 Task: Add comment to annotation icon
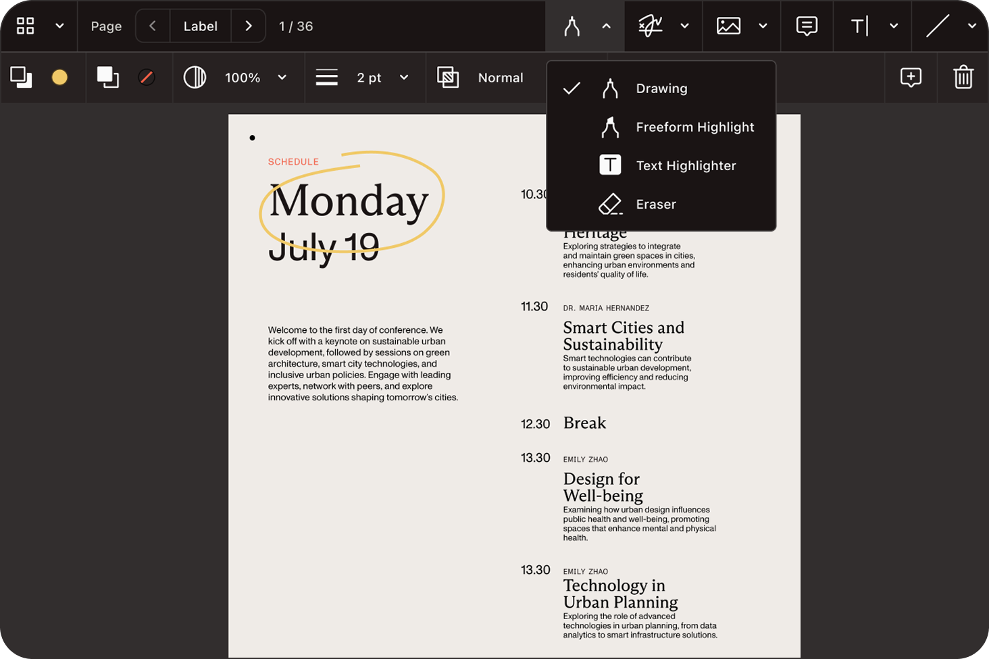(911, 78)
